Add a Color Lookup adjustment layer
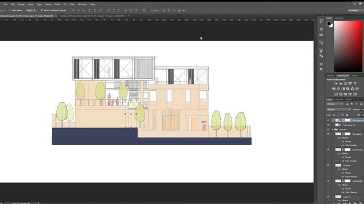This screenshot has height=204, width=364. pos(357,89)
